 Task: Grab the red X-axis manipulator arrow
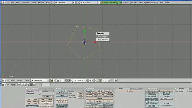click(95, 42)
